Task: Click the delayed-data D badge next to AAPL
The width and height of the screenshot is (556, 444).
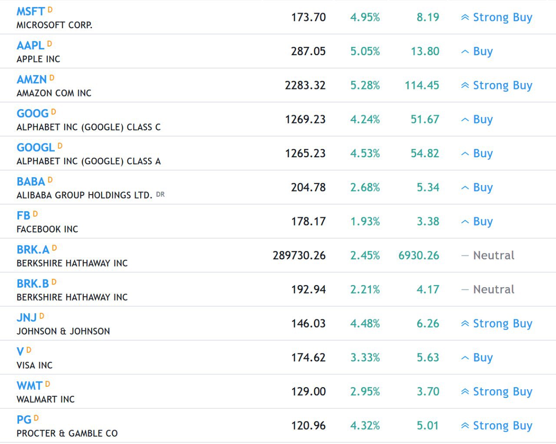Action: [50, 43]
